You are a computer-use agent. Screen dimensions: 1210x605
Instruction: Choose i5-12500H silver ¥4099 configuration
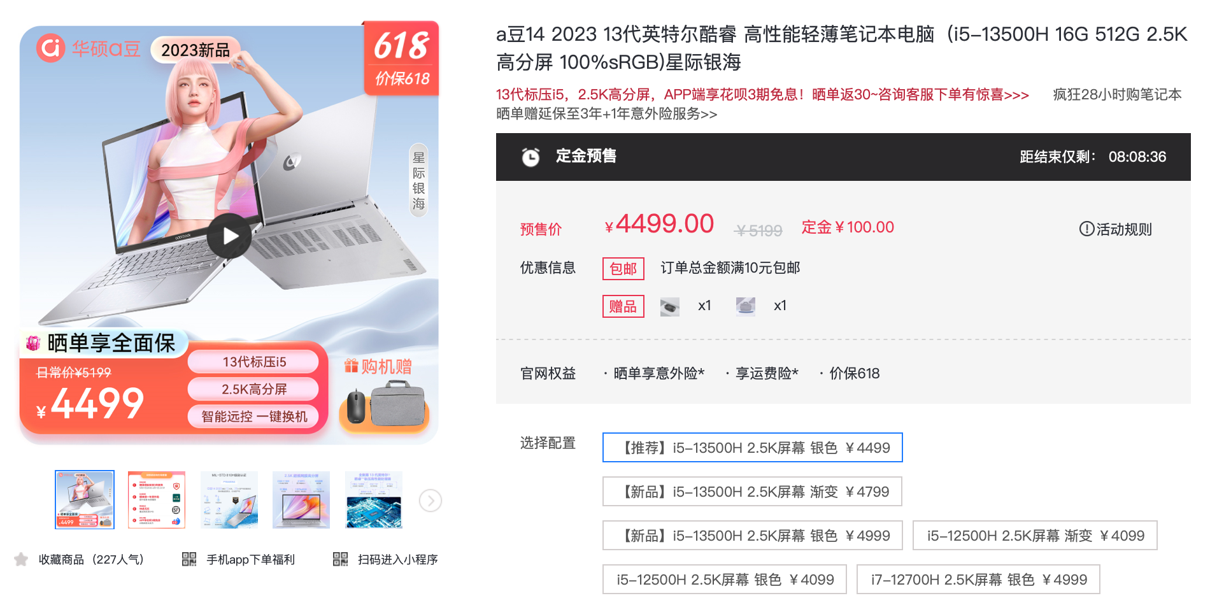click(x=725, y=580)
